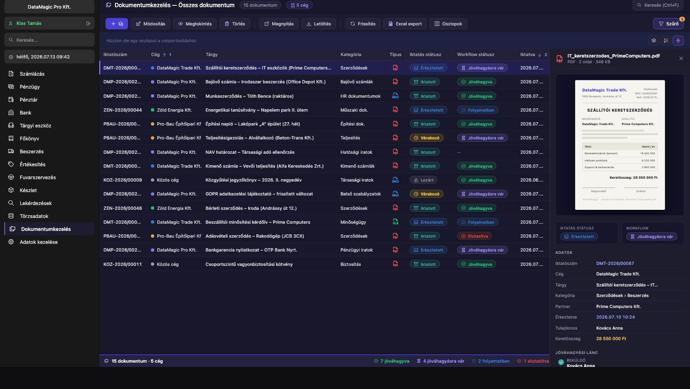Click the Fuvarszervezés steering wheel icon
This screenshot has width=690, height=389.
tap(11, 177)
